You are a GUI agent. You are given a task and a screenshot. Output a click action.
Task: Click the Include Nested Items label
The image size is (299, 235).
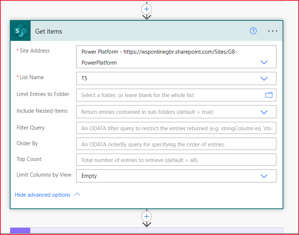pos(42,111)
